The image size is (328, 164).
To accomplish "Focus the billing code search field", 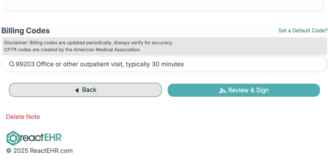I will 164,64.
